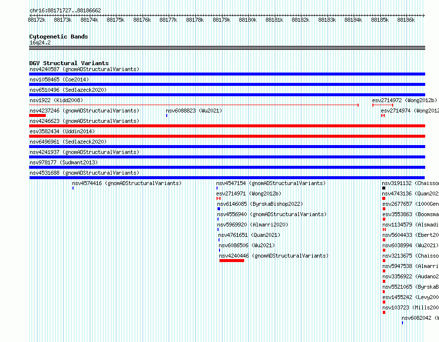Open nsv3191132 Chaisson variant label
The width and height of the screenshot is (439, 342).
tap(410, 183)
